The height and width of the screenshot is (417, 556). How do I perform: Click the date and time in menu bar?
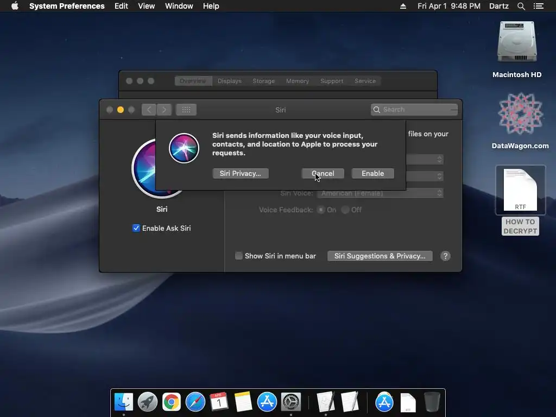[x=449, y=6]
